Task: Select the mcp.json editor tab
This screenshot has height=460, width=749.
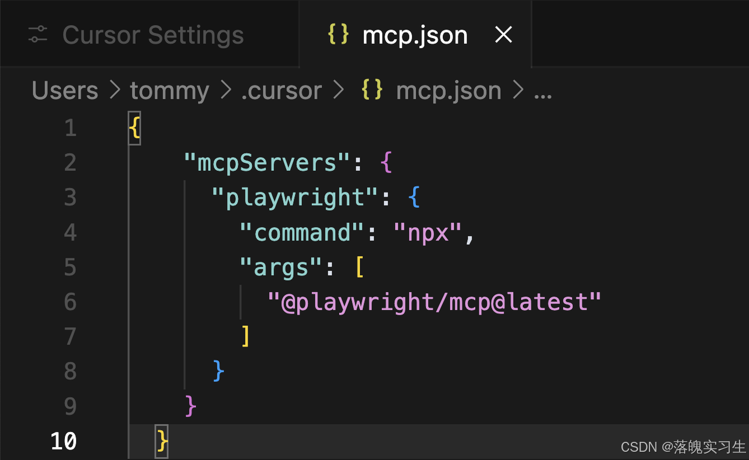Action: pos(415,35)
